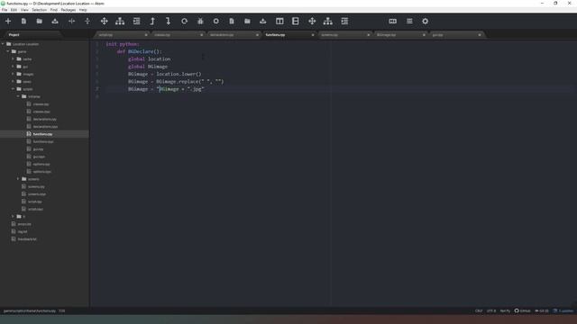The image size is (577, 324).
Task: Collapse the Location Location root folder
Action: [x=3, y=44]
